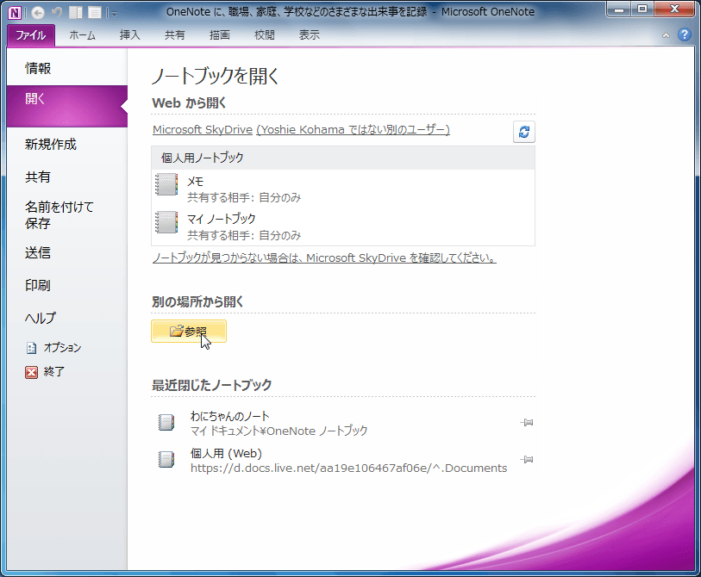Screen dimensions: 701x577
Task: Refresh the SkyDrive notebook list
Action: [524, 132]
